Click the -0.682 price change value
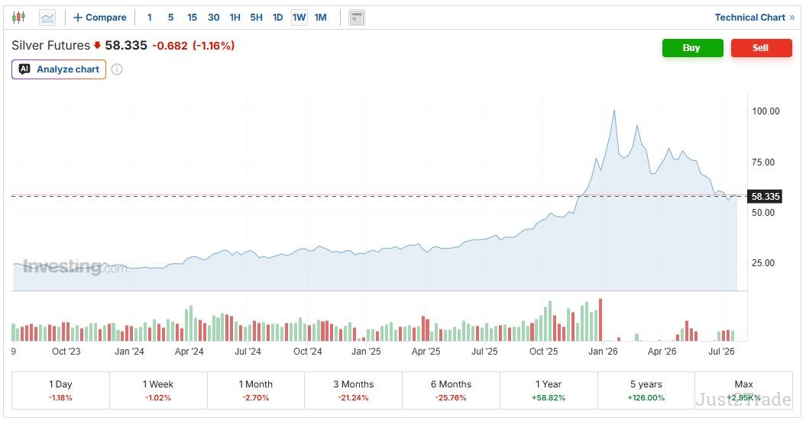This screenshot has width=806, height=421. (170, 46)
